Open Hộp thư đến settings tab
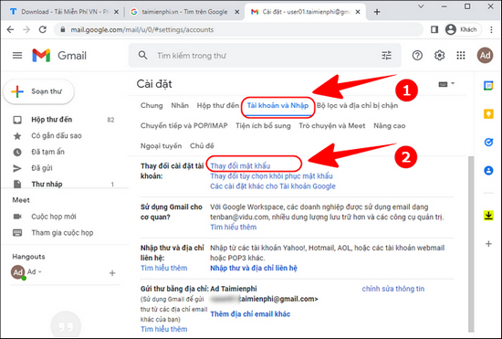The width and height of the screenshot is (502, 339). tap(218, 105)
